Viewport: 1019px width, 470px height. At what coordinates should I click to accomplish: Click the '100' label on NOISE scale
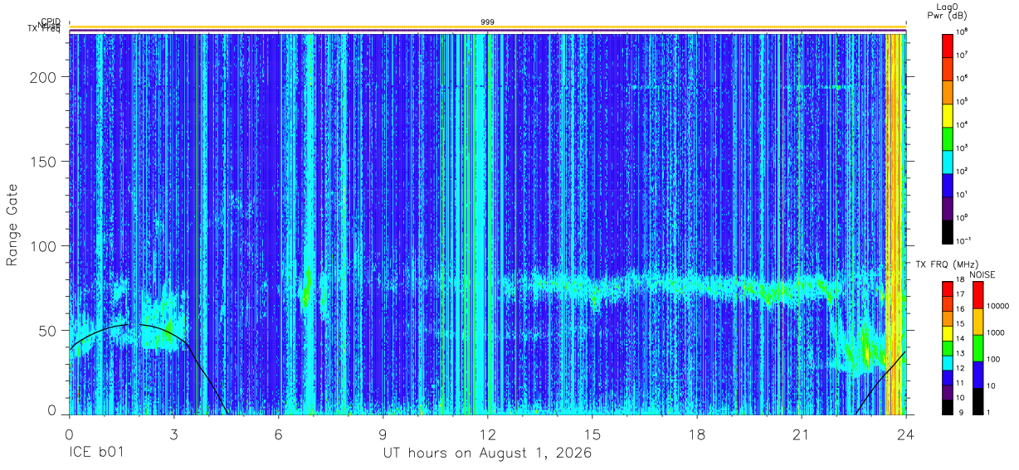coord(992,359)
